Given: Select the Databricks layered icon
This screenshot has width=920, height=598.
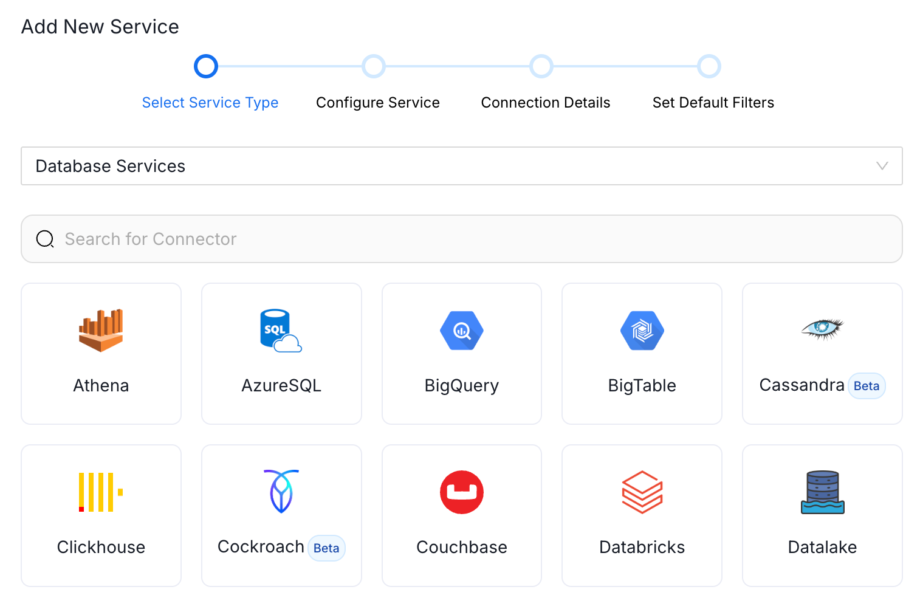Looking at the screenshot, I should coord(642,492).
